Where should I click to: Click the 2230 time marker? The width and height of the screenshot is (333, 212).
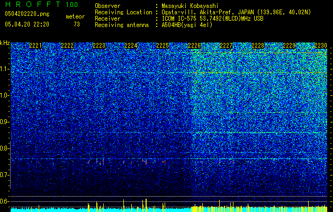(321, 46)
